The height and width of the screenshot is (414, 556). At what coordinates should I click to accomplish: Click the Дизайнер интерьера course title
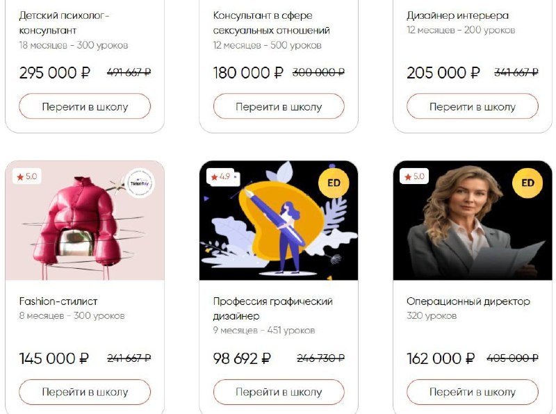pyautogui.click(x=457, y=15)
